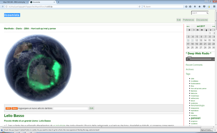
Task: Open the Esistenzialismo tag
Action: click(196, 83)
